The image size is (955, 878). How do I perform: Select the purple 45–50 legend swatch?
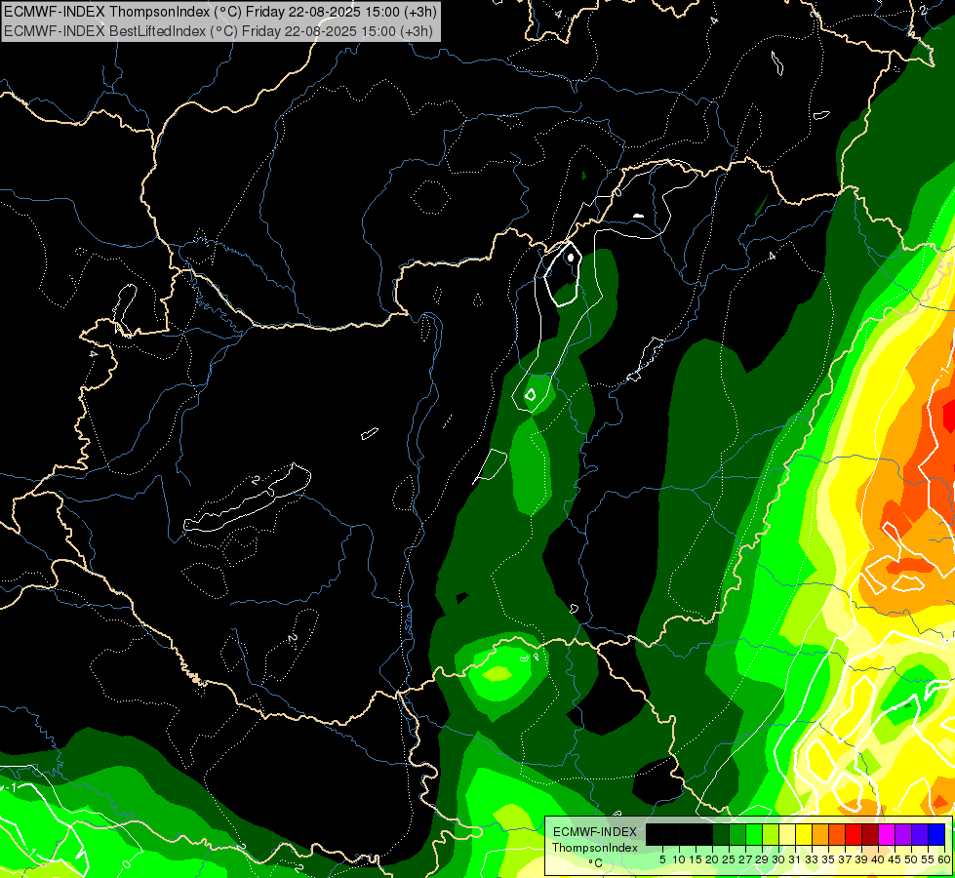click(903, 834)
